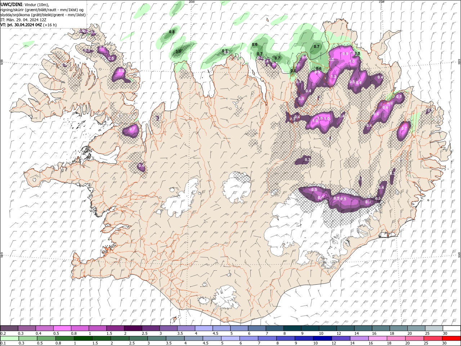Viewport: 461px width, 346px height.
Task: Pick the upper legend swatch labelled 0.2
Action: pyautogui.click(x=9, y=328)
